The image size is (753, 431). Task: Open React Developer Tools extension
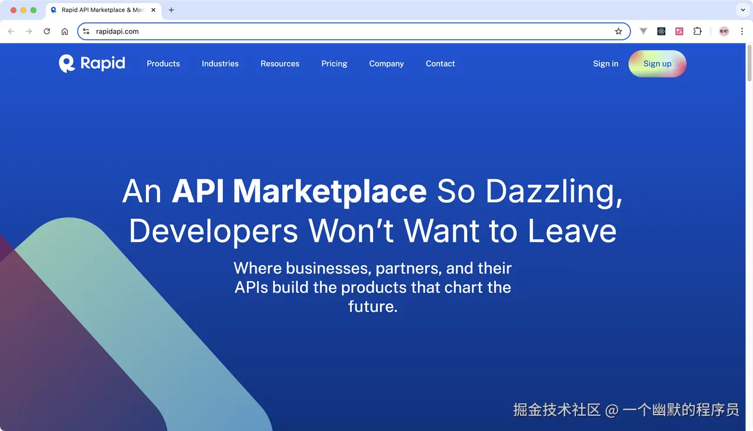661,31
